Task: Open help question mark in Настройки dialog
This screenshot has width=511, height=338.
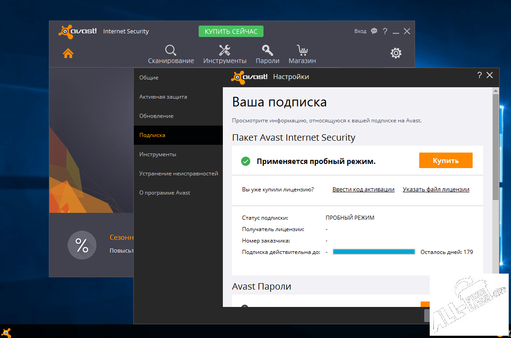Action: pyautogui.click(x=479, y=75)
